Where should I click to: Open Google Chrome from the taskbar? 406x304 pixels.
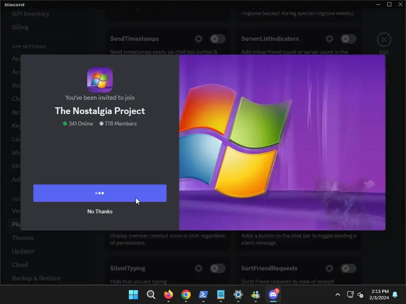click(186, 294)
